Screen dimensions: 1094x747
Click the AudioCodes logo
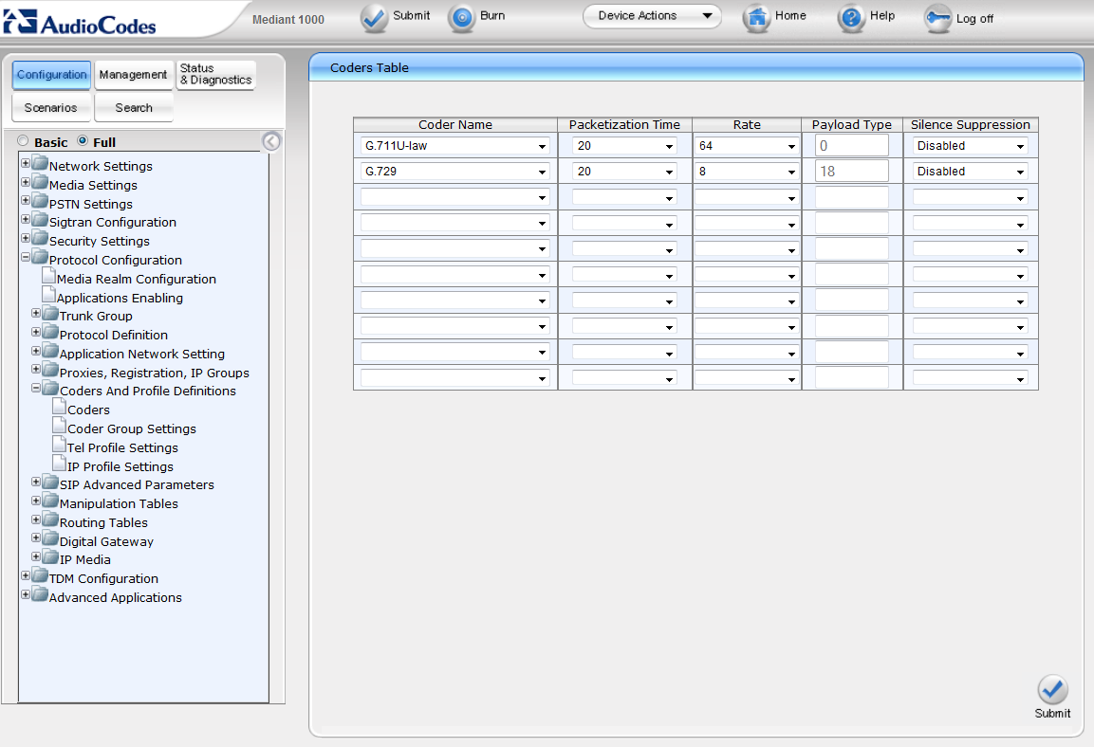pyautogui.click(x=80, y=22)
